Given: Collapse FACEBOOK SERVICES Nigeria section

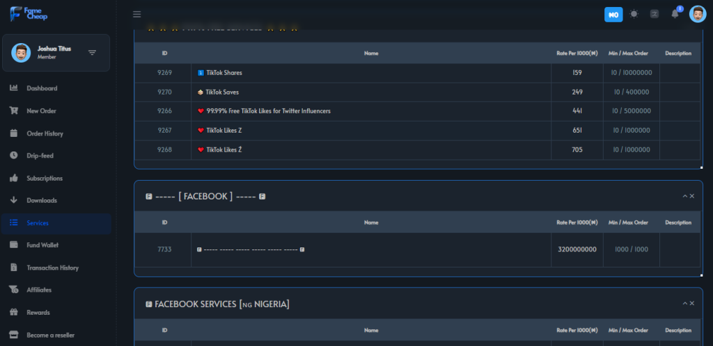Looking at the screenshot, I should 685,304.
